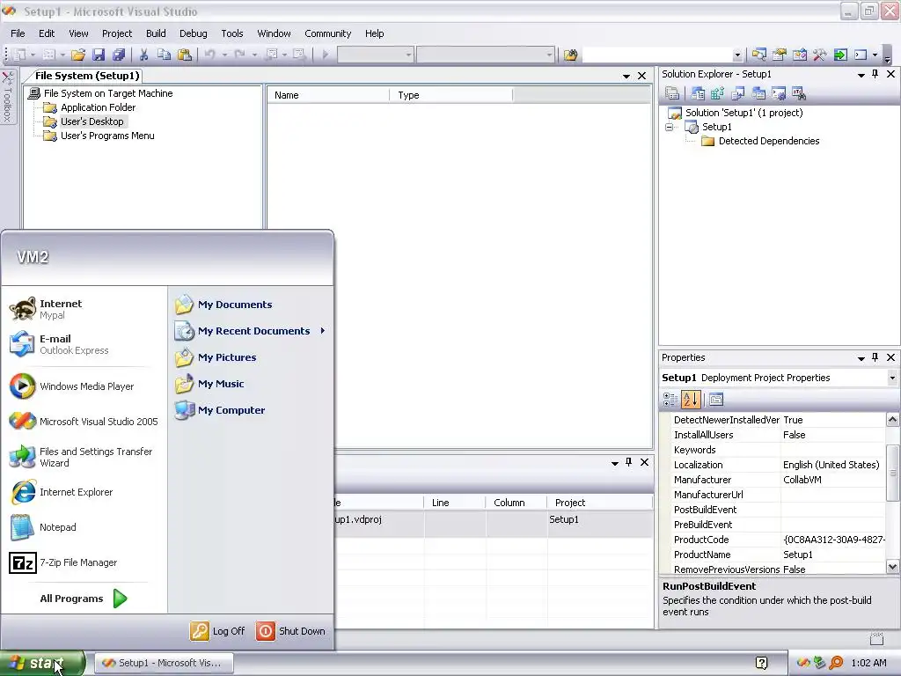Click the Log Off button

click(217, 630)
